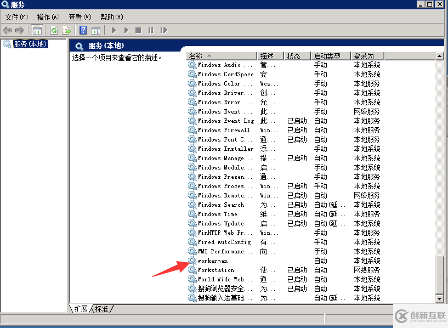The height and width of the screenshot is (328, 448).
Task: Click the Restart Service icon
Action: coord(164,30)
